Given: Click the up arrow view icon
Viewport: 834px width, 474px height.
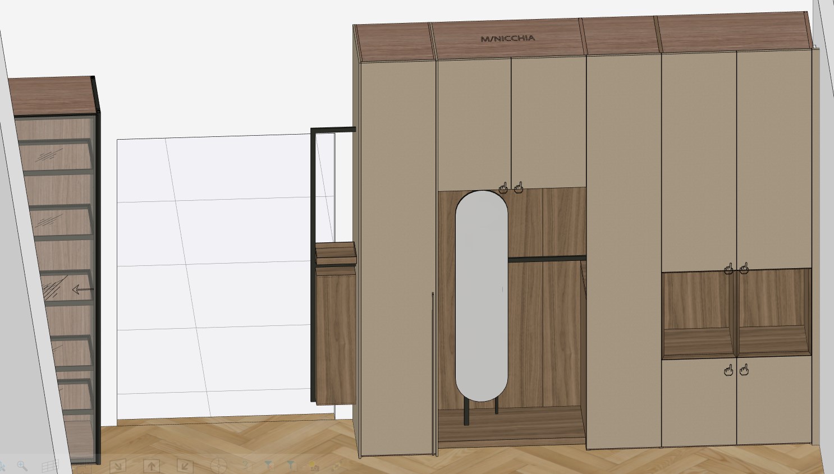Looking at the screenshot, I should (x=152, y=466).
